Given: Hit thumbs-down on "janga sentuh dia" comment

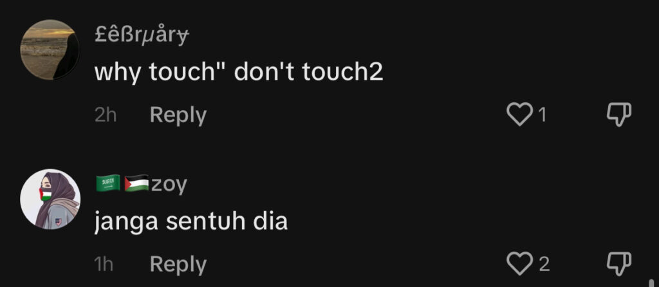Looking at the screenshot, I should pos(620,264).
